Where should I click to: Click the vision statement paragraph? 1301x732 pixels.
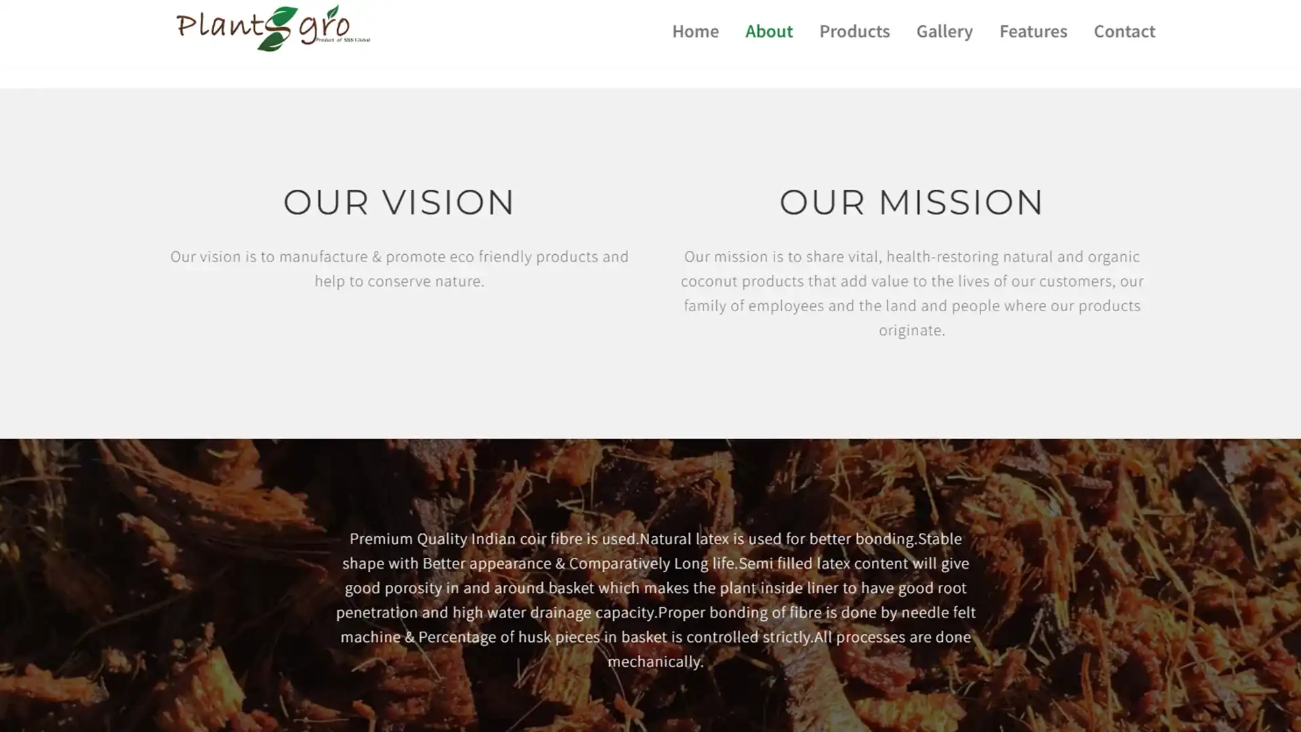pos(399,268)
